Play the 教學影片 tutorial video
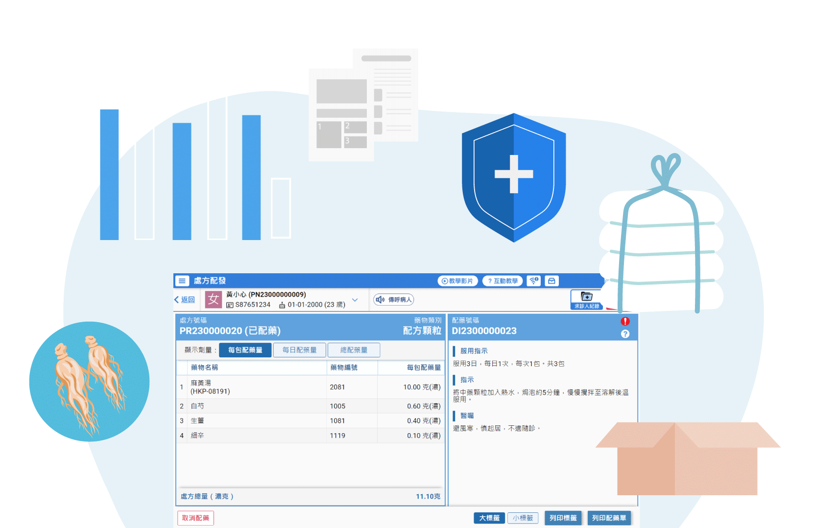The width and height of the screenshot is (813, 528). [457, 281]
